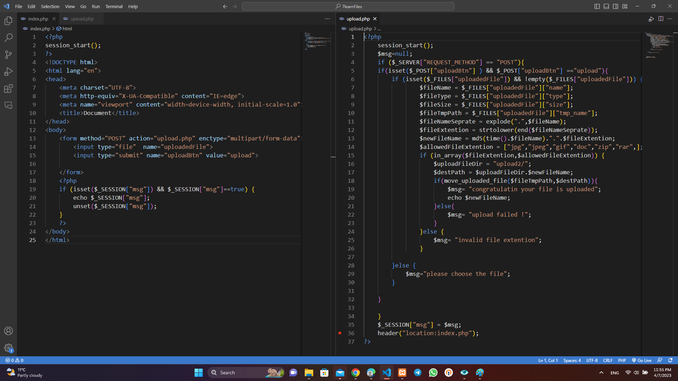Open File Explorer from taskbar
Screen dimensions: 678x381
coord(309,373)
